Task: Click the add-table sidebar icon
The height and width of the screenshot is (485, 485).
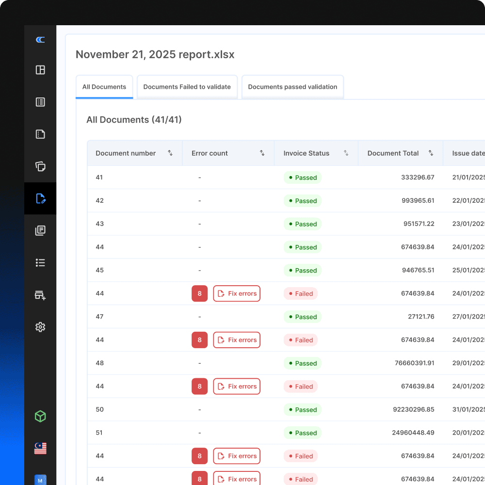Action: [40, 295]
